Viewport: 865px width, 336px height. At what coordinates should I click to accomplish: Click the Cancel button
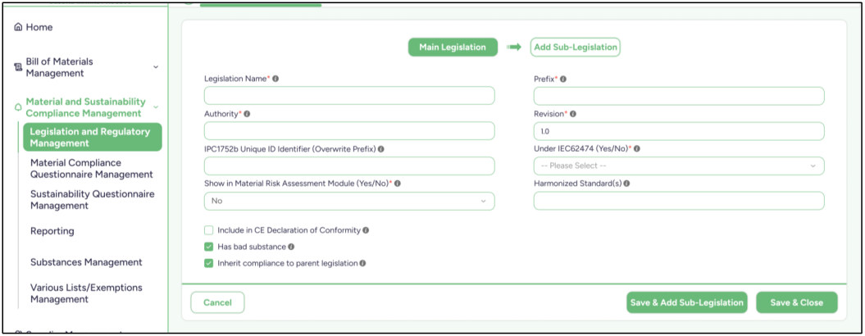pyautogui.click(x=217, y=302)
